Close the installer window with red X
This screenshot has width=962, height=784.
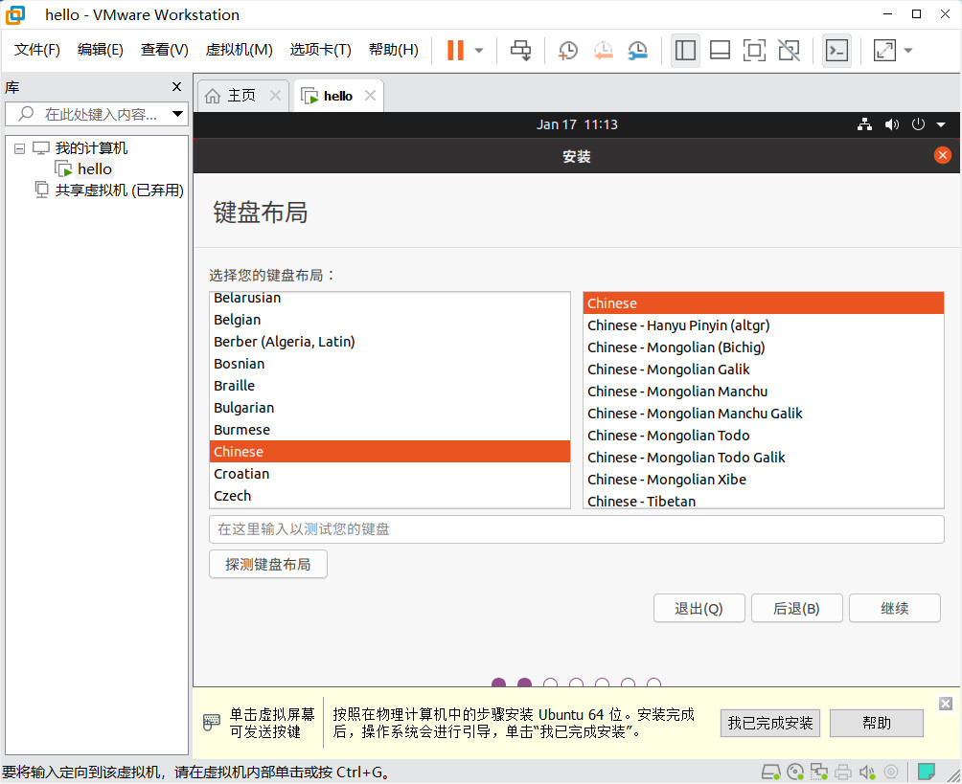[943, 155]
